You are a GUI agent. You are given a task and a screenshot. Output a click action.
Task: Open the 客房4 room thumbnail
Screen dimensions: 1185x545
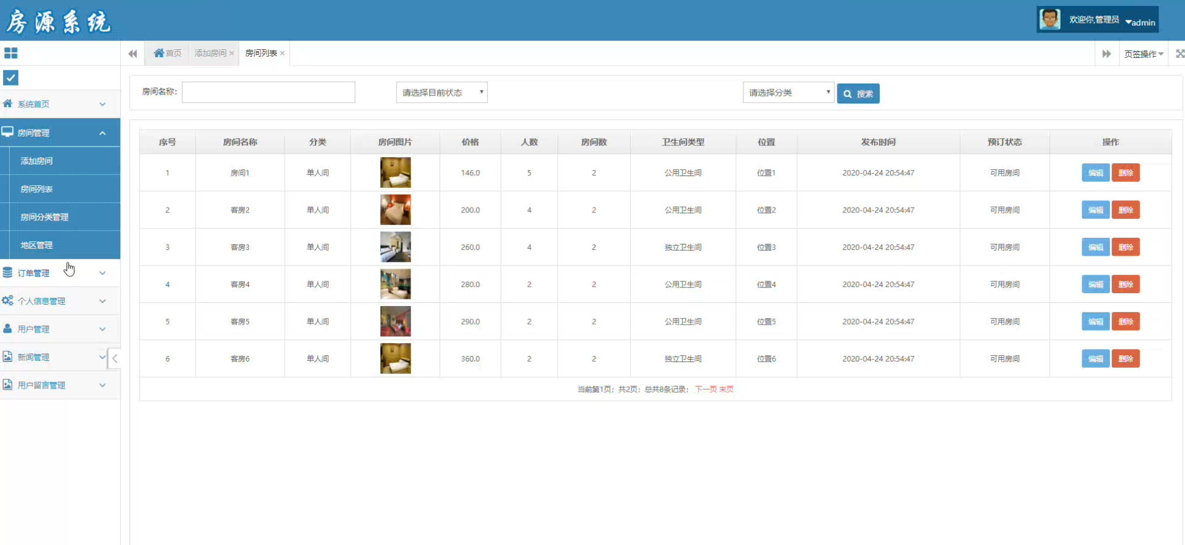coord(395,284)
